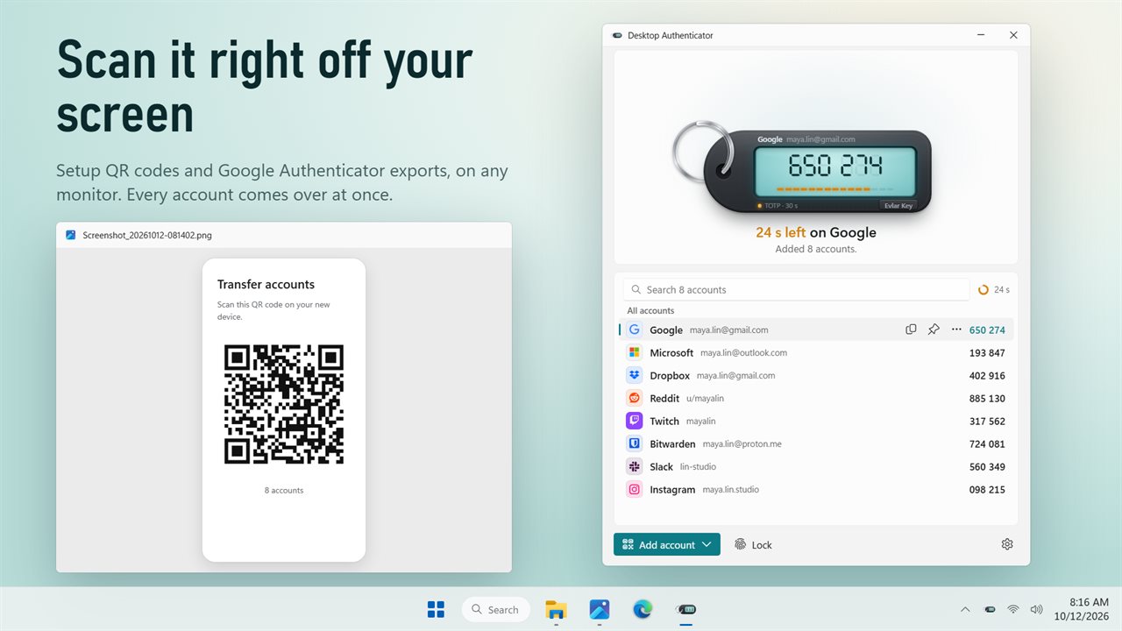The image size is (1122, 631).
Task: Click the Google logo in the accounts list
Action: (x=634, y=330)
